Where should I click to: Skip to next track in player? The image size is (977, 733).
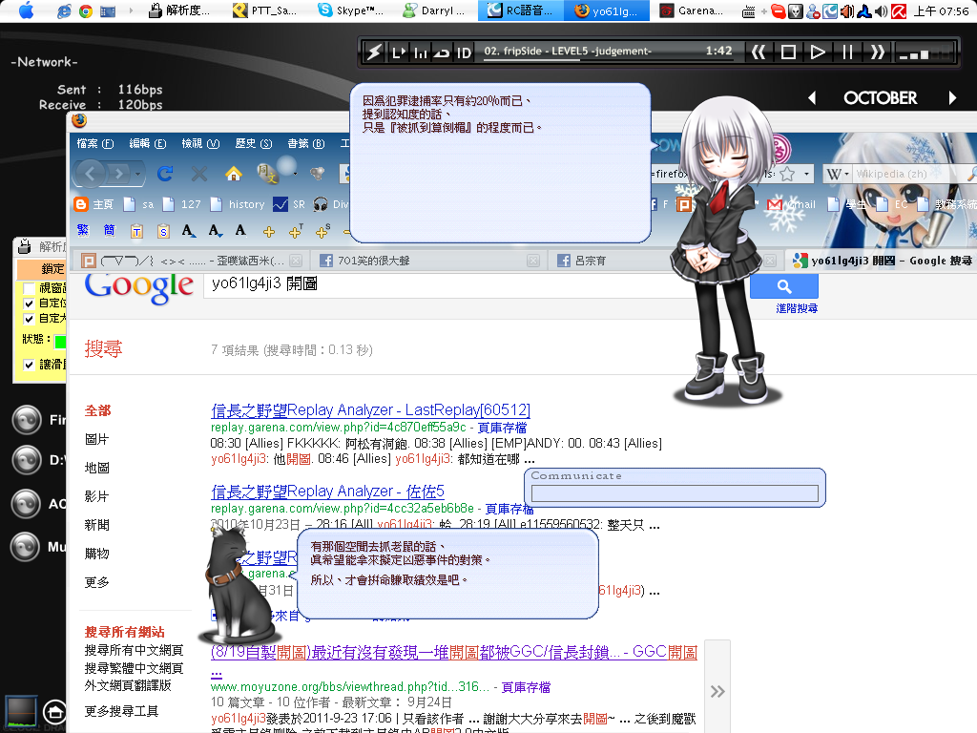click(x=878, y=52)
